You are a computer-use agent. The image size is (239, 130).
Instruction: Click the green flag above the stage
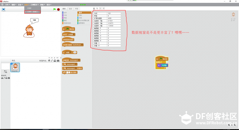pyautogui.click(x=54, y=10)
